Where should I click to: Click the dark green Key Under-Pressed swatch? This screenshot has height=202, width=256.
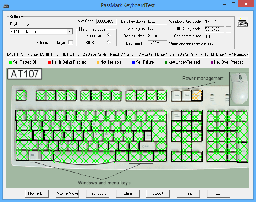tap(166, 62)
